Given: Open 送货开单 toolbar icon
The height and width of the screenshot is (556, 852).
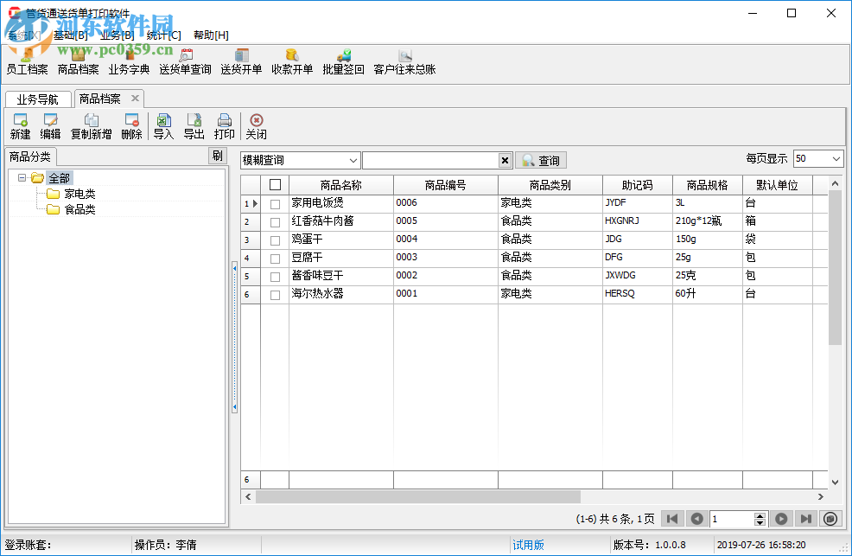Looking at the screenshot, I should (x=241, y=62).
